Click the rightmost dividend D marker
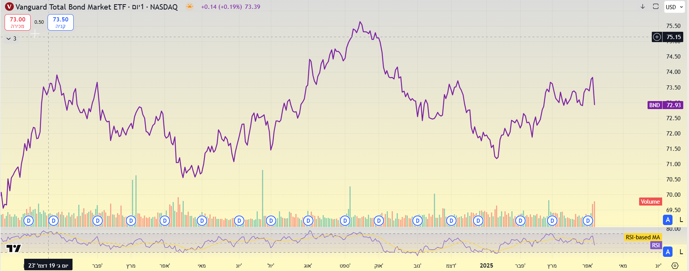 [x=588, y=221]
